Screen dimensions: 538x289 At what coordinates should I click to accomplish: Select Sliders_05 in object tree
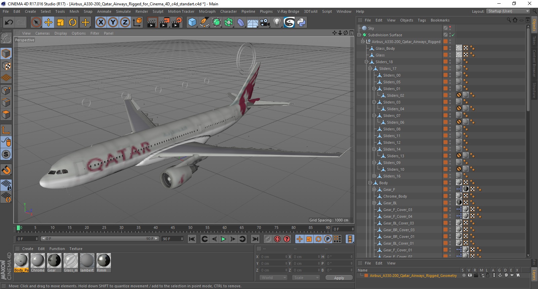(x=392, y=82)
